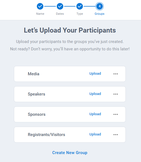Return to the Dates step checkmark
141x162 pixels.
click(60, 6)
